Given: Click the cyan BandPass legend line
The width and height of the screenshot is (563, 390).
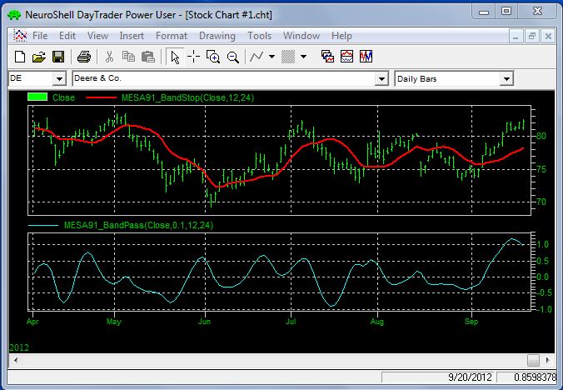Looking at the screenshot, I should tap(43, 226).
